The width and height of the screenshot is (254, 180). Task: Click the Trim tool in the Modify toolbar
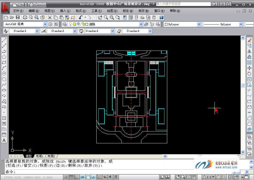point(249,90)
